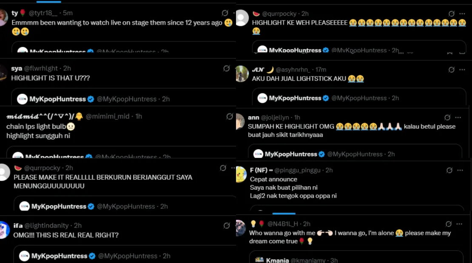
Task: Open more options menu on joljellyn's tweet
Action: click(458, 118)
